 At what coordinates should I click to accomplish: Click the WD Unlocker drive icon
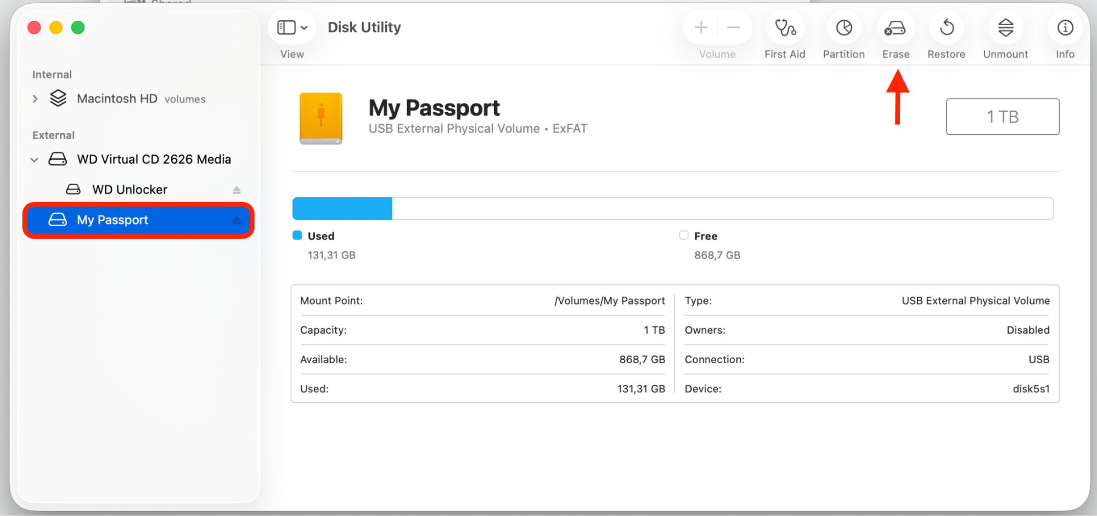pos(73,190)
